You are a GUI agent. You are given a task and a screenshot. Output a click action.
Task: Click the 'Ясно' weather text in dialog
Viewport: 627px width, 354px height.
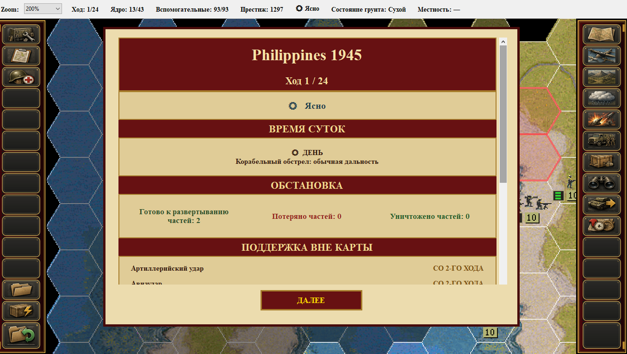[315, 106]
